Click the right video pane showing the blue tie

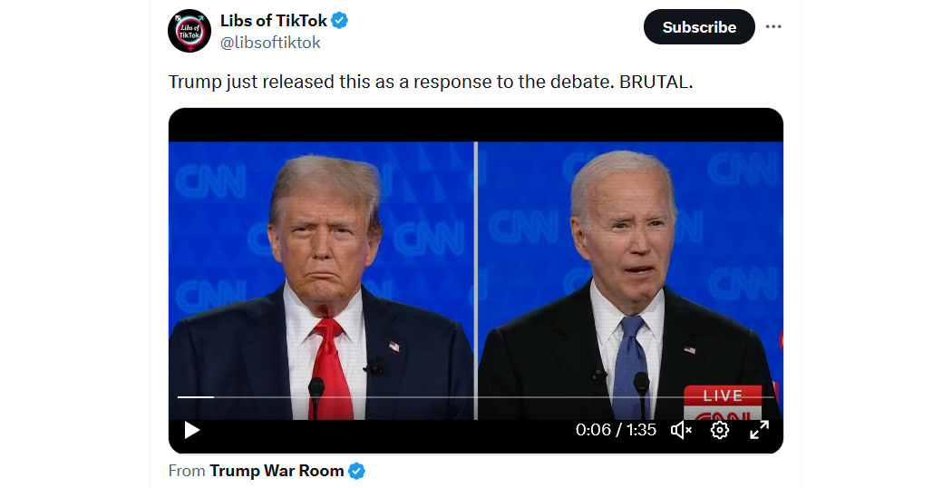pyautogui.click(x=630, y=281)
